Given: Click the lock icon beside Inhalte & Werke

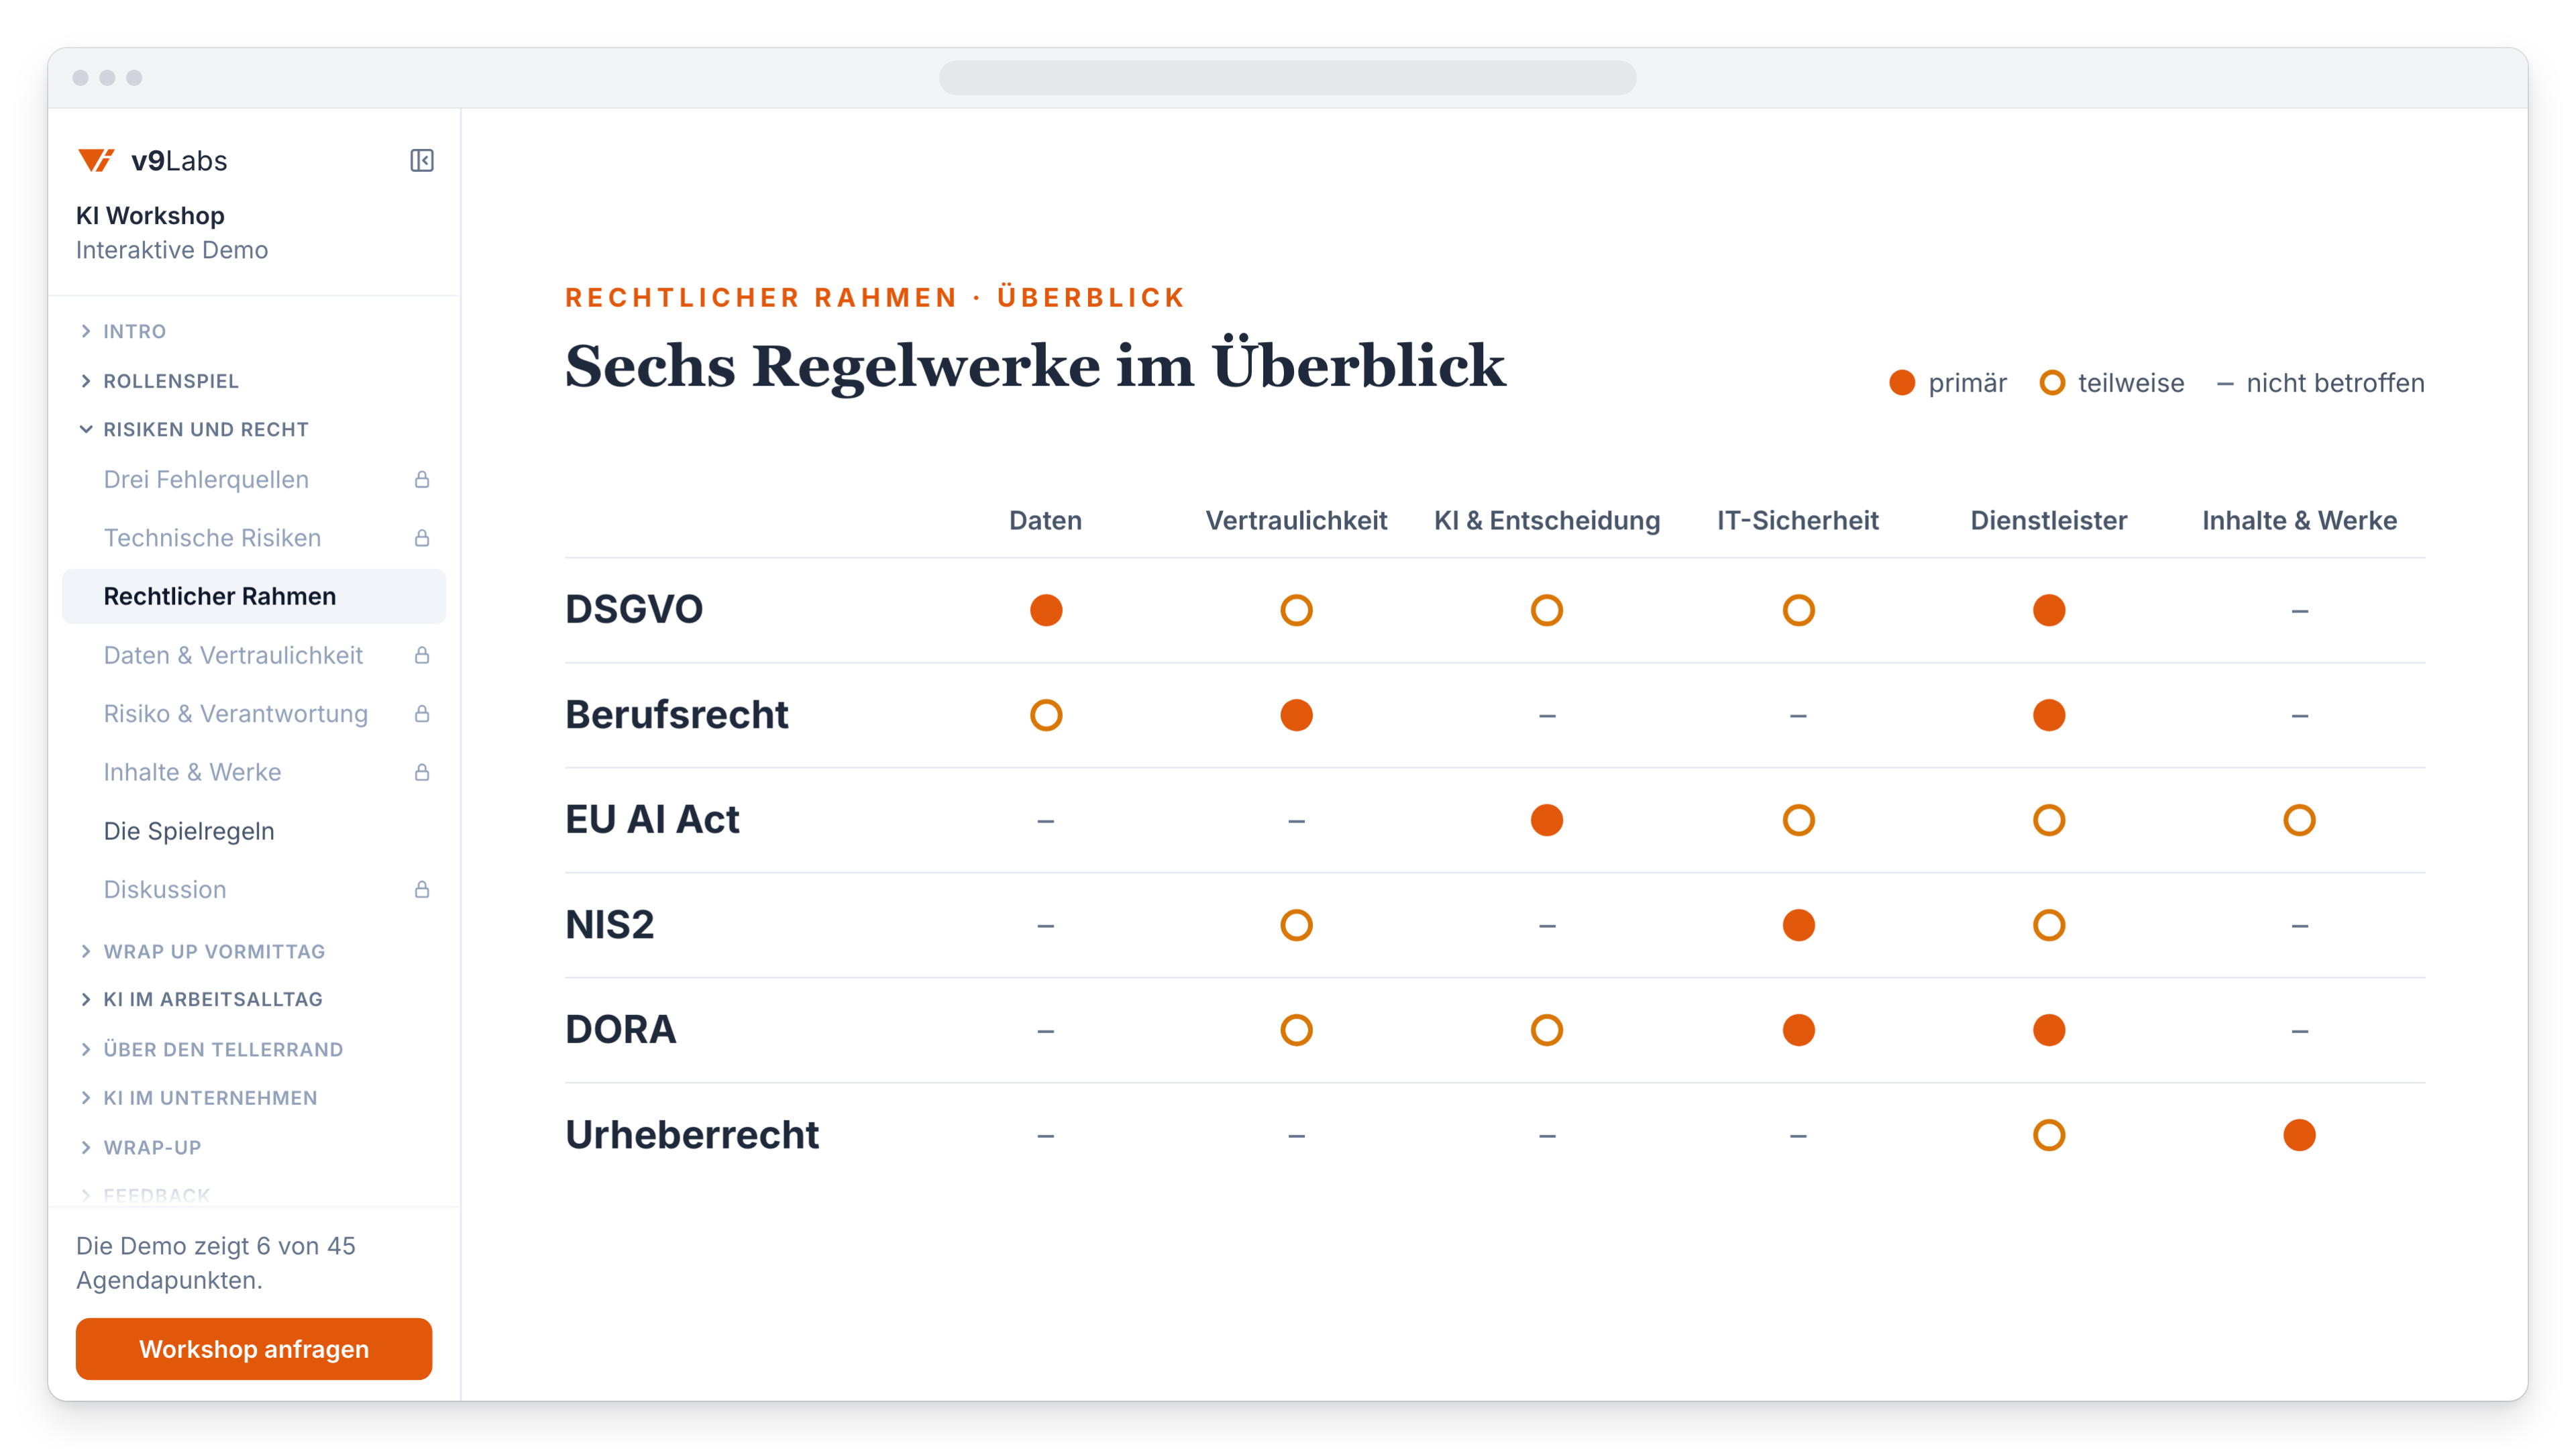Looking at the screenshot, I should point(421,772).
